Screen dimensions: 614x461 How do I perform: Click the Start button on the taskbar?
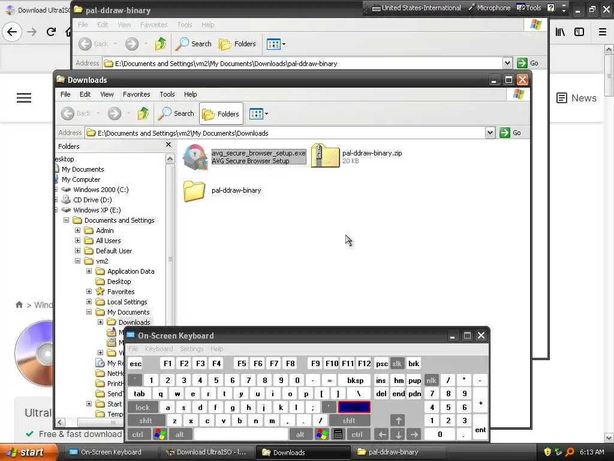pyautogui.click(x=29, y=452)
